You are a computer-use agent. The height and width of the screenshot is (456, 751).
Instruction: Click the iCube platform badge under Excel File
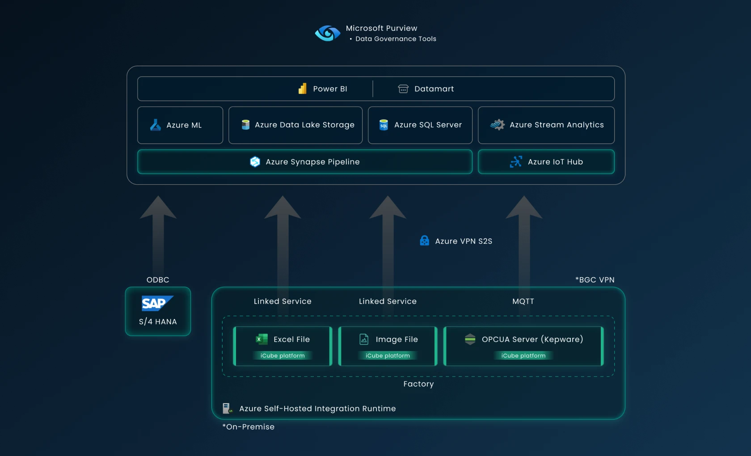tap(283, 355)
